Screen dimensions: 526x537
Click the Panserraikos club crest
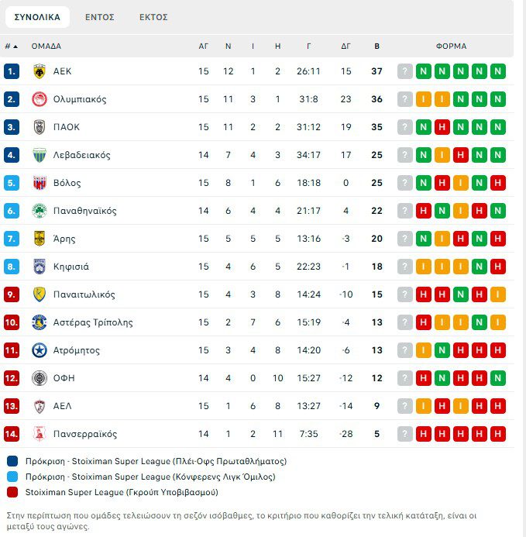39,434
